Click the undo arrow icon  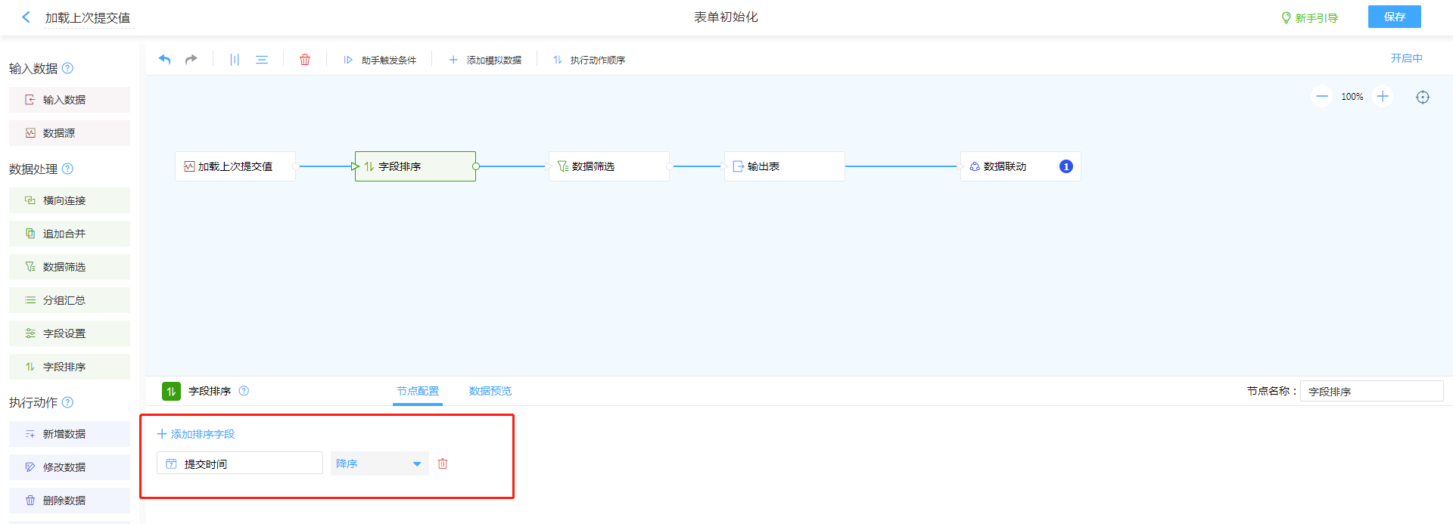(x=164, y=59)
